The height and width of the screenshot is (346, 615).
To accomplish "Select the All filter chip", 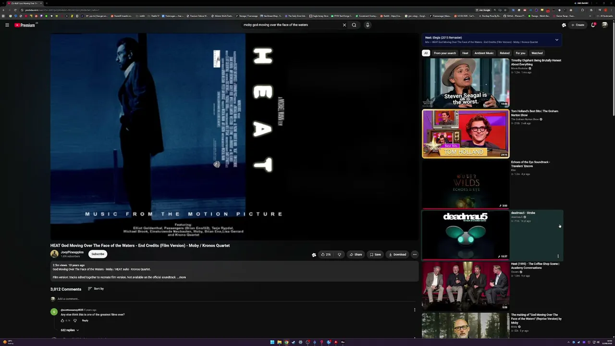I will 426,53.
